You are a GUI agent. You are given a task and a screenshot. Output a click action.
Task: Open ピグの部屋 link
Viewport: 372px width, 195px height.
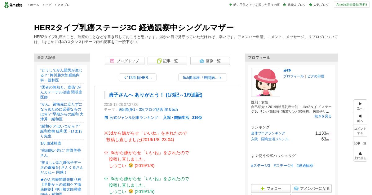click(x=316, y=76)
